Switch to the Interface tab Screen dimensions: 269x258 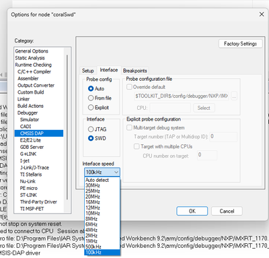click(109, 70)
